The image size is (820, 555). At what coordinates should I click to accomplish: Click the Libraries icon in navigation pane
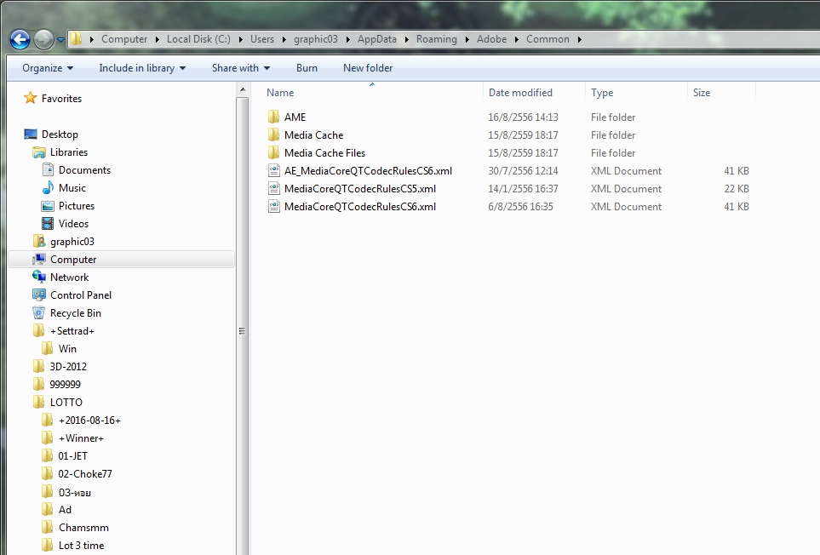[38, 152]
